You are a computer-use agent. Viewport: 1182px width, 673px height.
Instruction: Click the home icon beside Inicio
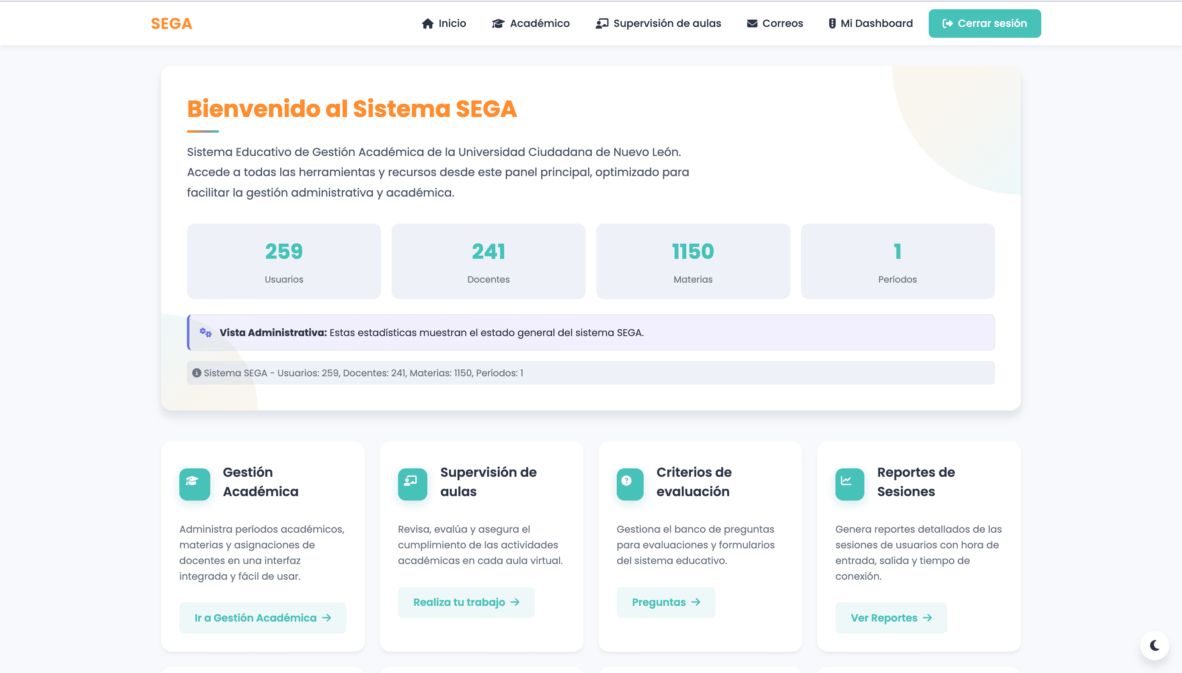point(427,24)
